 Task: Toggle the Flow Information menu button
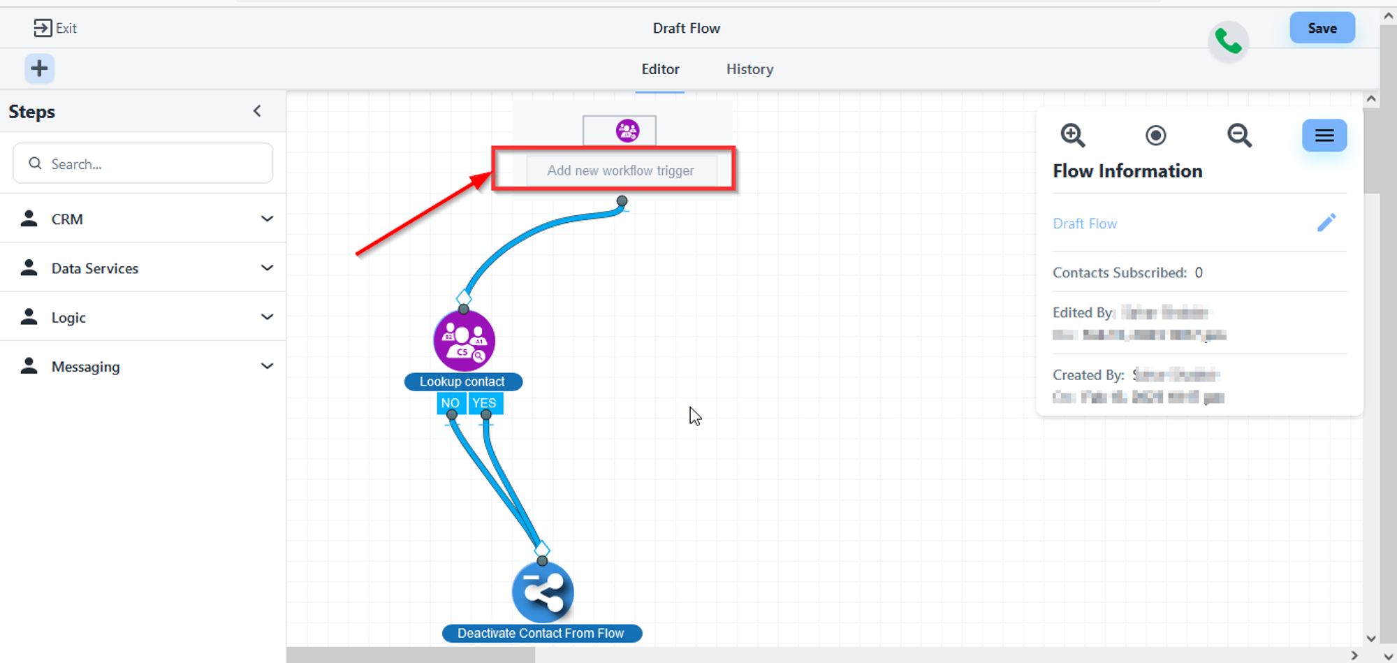[x=1324, y=136]
